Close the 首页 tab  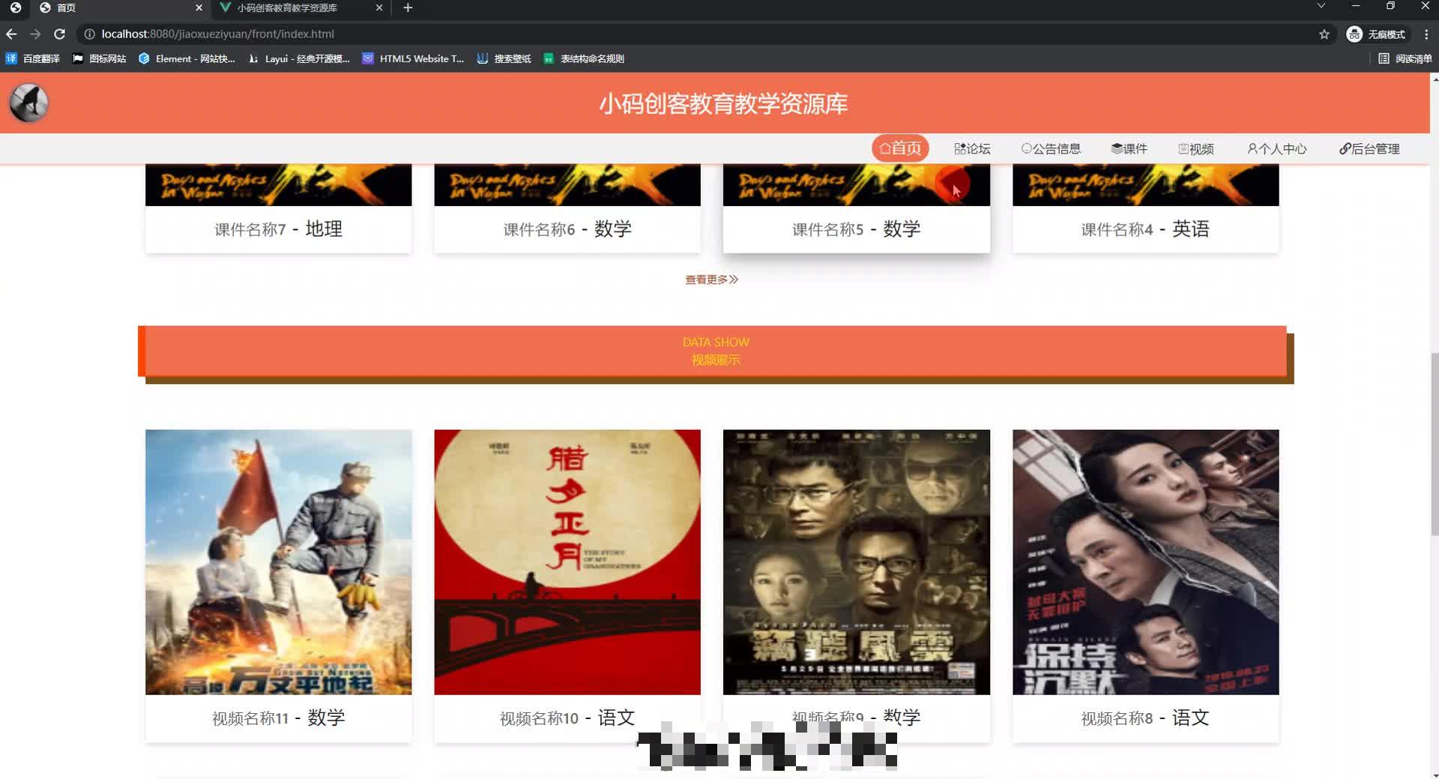199,7
